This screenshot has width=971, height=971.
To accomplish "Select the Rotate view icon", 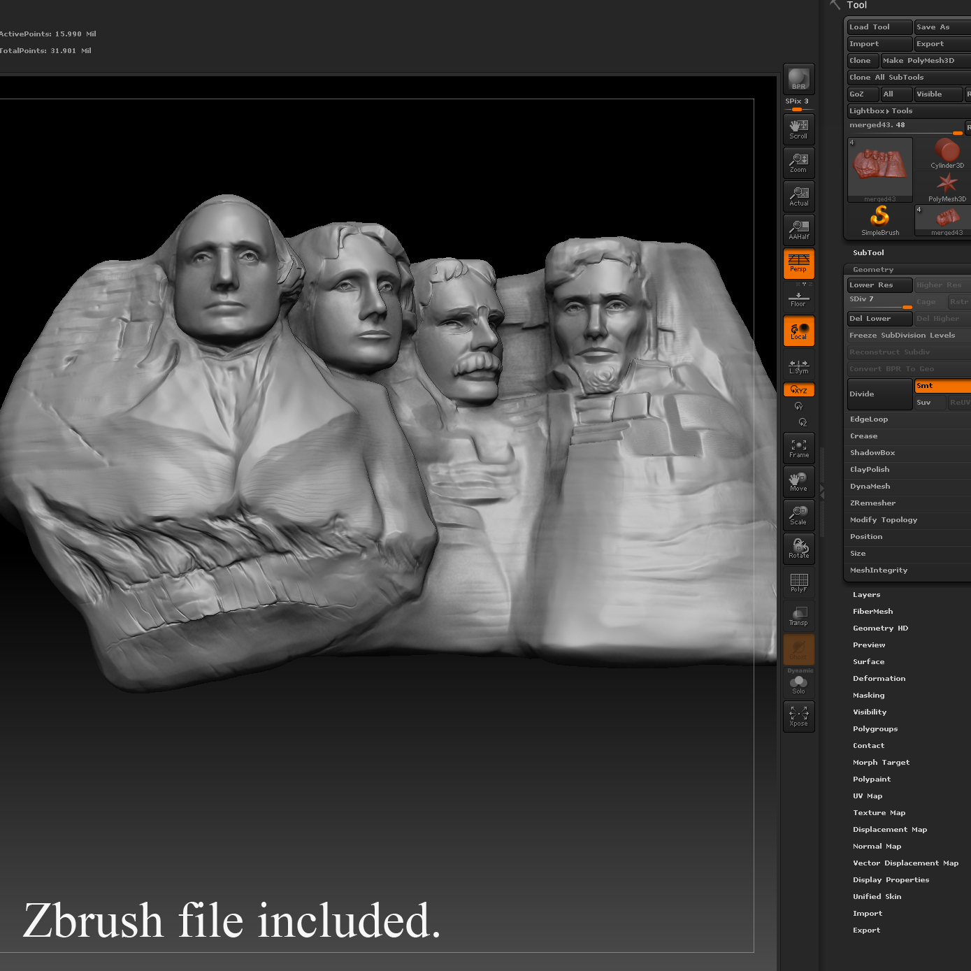I will (x=798, y=549).
